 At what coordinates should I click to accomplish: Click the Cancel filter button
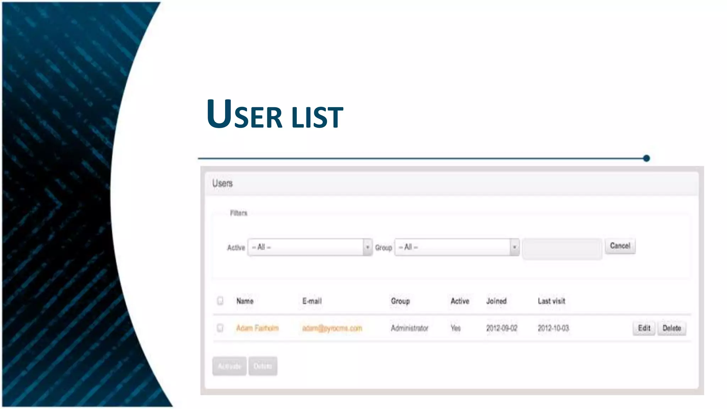620,246
